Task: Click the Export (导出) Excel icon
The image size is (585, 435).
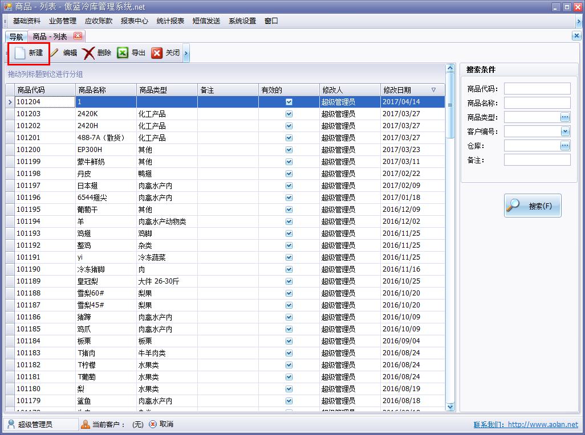Action: coord(123,53)
